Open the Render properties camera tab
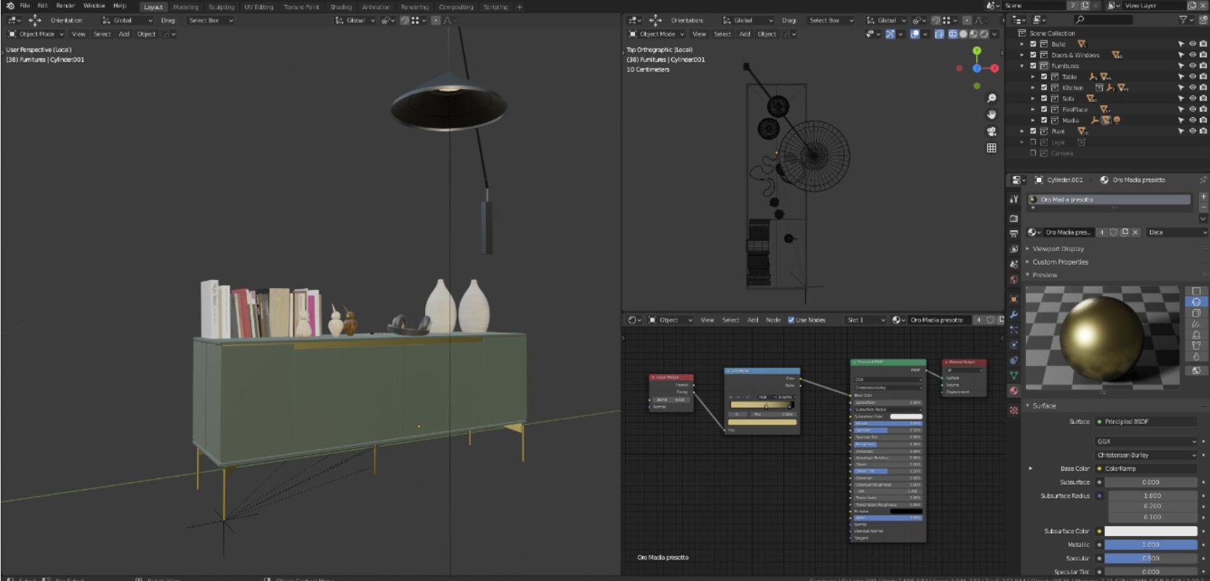This screenshot has height=581, width=1210. (x=1014, y=219)
